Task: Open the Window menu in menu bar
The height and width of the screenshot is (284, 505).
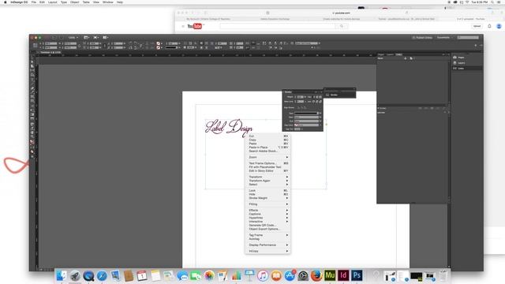Action: point(107,2)
